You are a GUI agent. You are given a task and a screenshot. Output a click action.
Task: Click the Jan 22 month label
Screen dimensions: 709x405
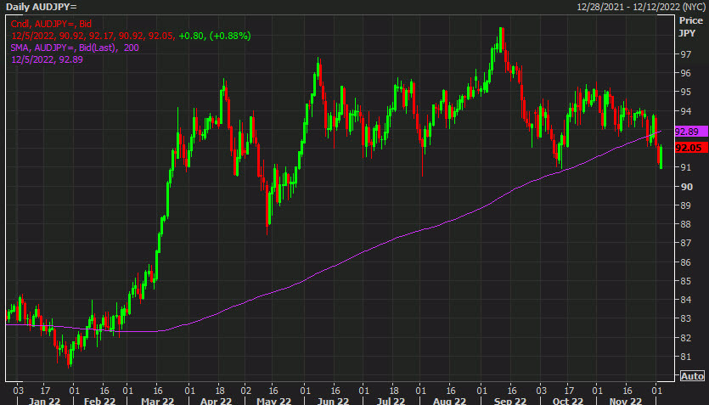(44, 401)
